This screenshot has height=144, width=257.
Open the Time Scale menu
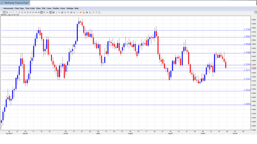tap(30, 8)
